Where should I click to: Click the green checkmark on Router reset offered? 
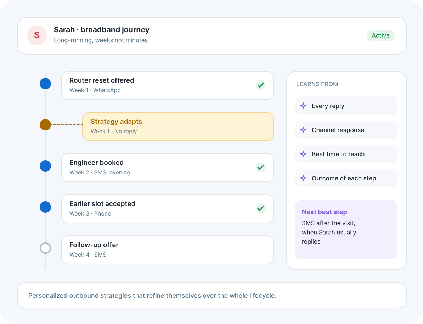pyautogui.click(x=261, y=85)
